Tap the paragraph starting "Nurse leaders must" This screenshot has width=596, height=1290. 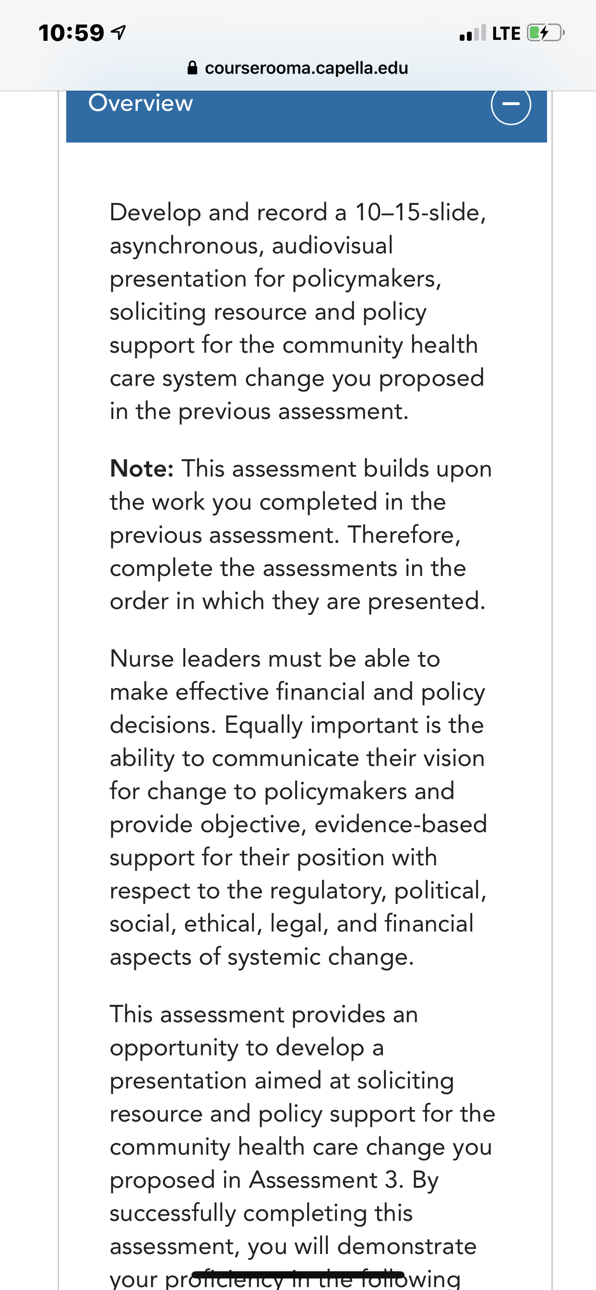point(298,807)
